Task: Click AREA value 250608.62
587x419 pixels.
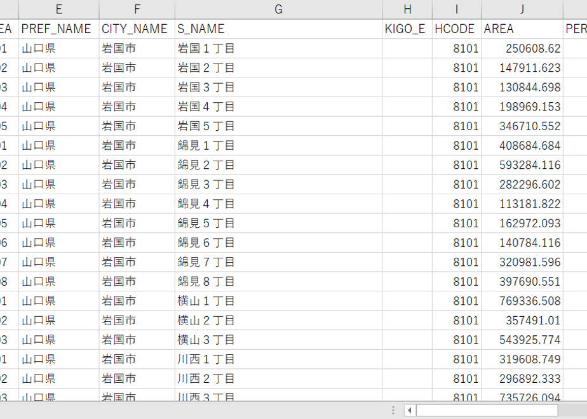Action: 522,48
